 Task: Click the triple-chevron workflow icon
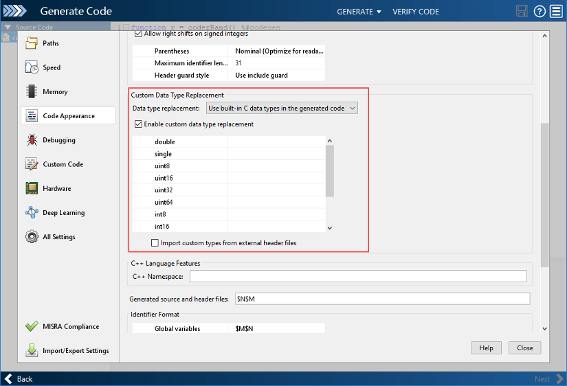14,11
